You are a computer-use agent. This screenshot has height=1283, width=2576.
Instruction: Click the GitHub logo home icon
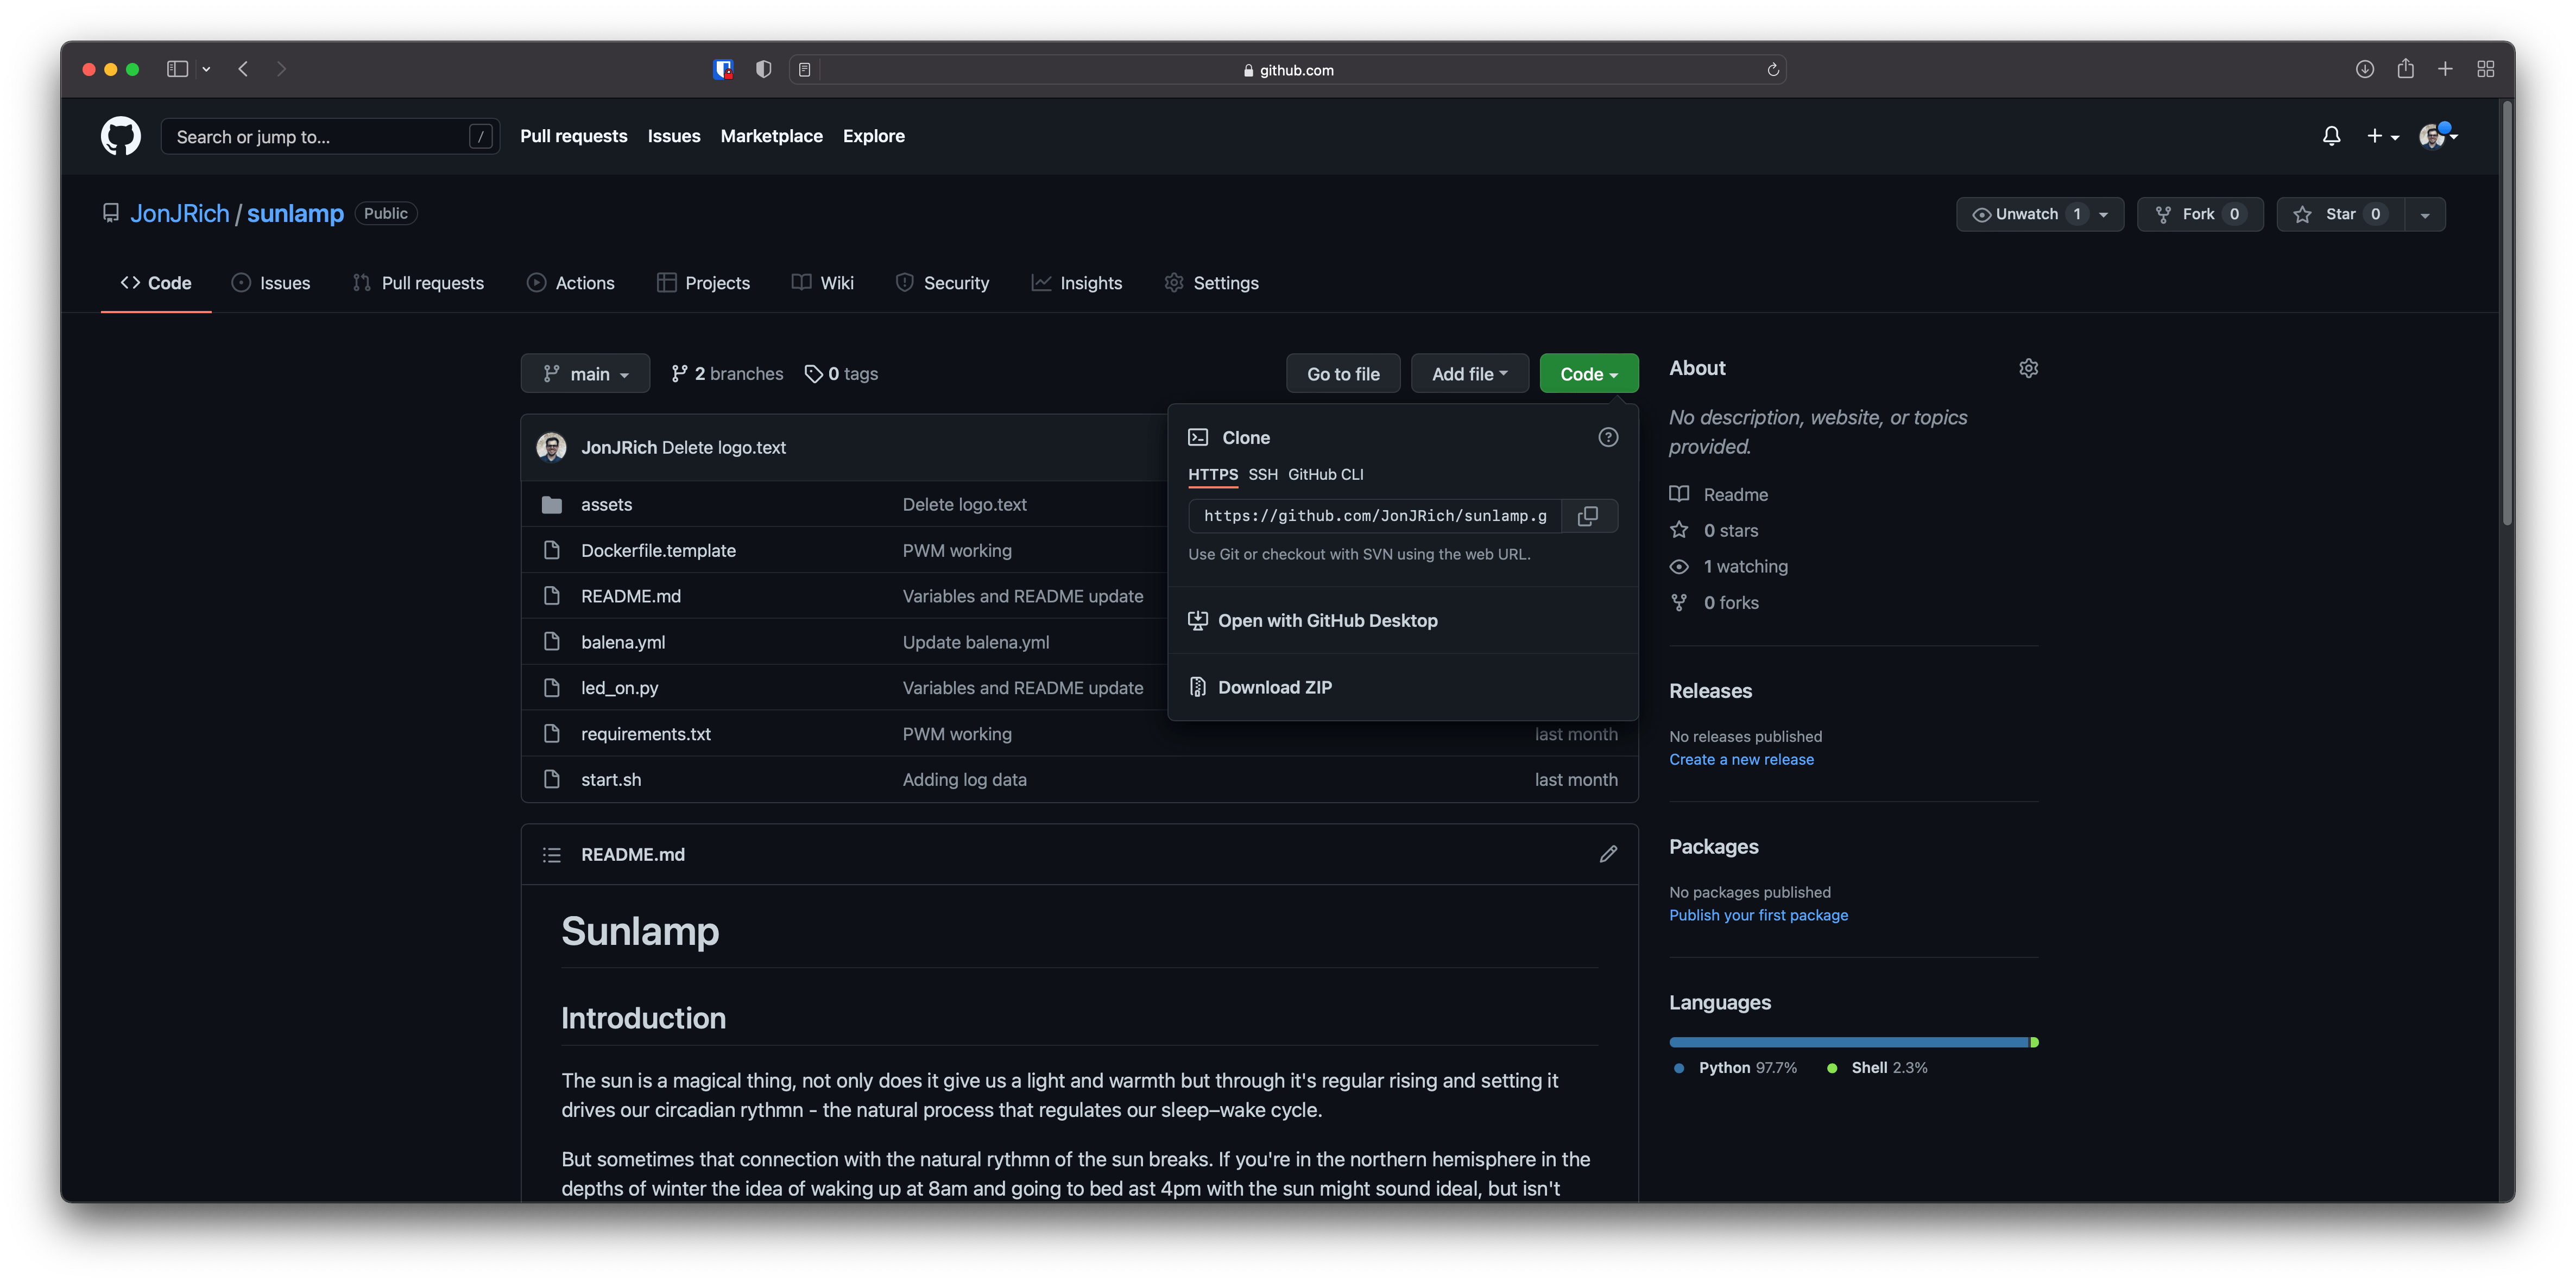point(120,136)
